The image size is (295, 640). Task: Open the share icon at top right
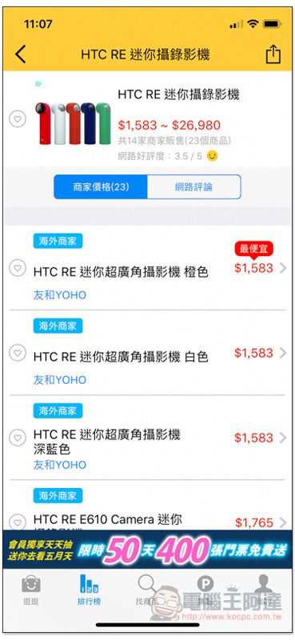[273, 54]
